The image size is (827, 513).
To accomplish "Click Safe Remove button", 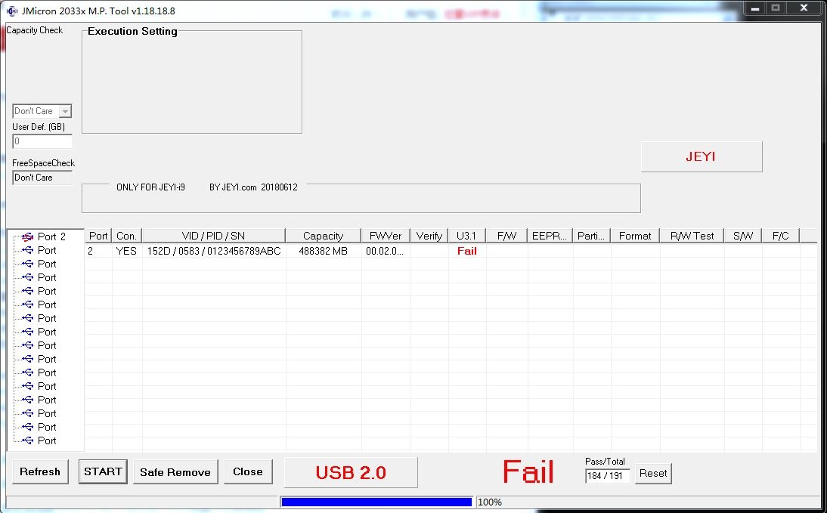I will (175, 472).
